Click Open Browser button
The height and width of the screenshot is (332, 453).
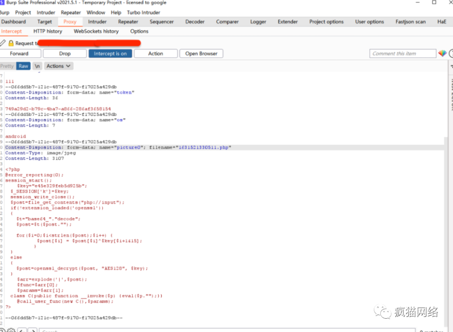(201, 54)
